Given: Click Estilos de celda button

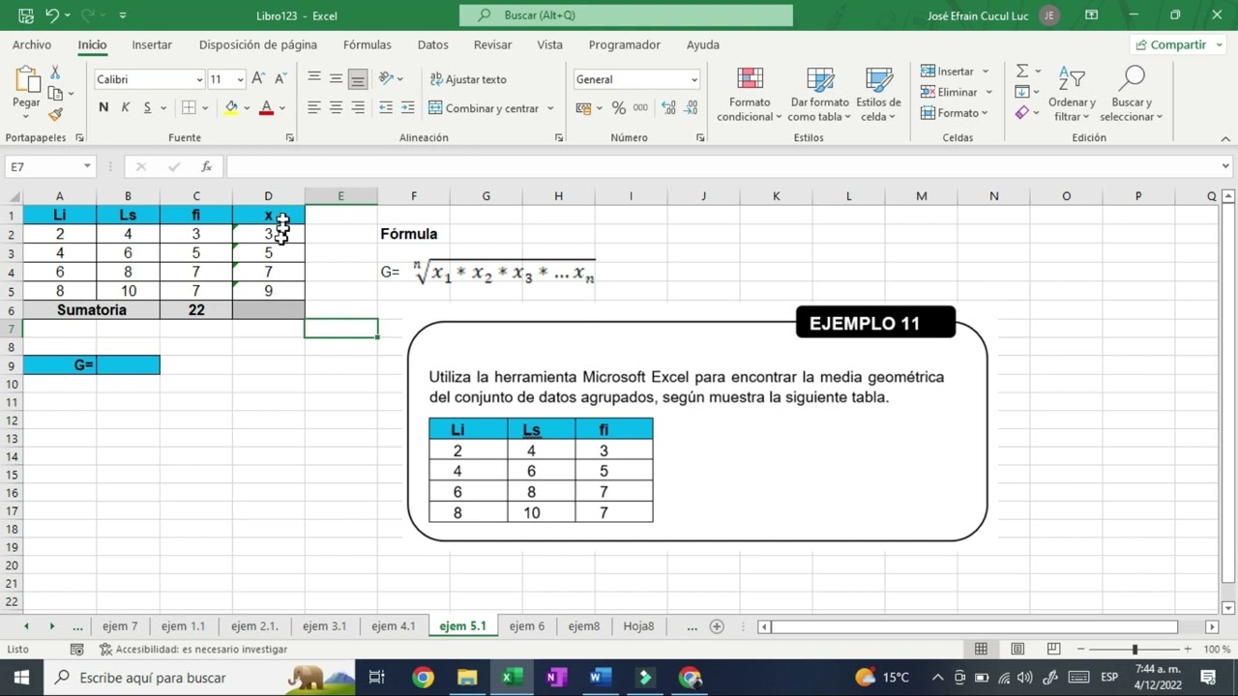Looking at the screenshot, I should tap(878, 95).
